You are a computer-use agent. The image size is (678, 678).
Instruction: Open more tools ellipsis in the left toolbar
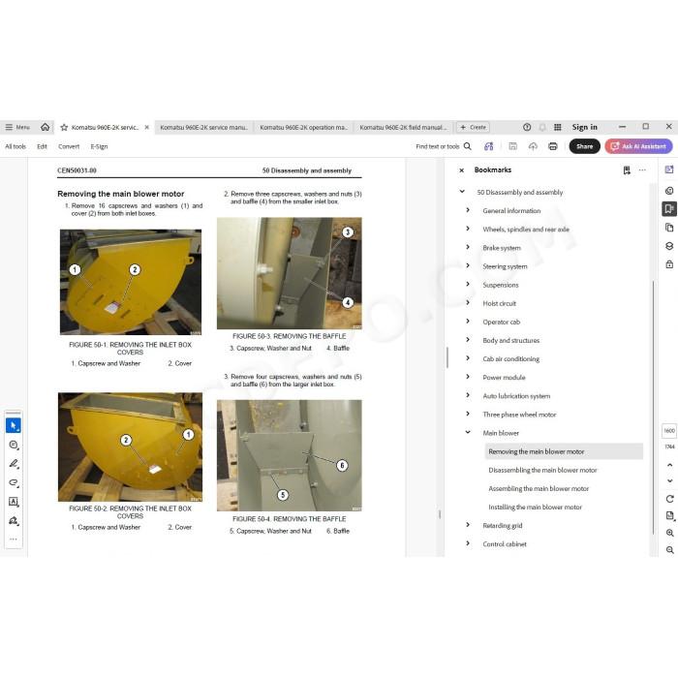[x=14, y=539]
